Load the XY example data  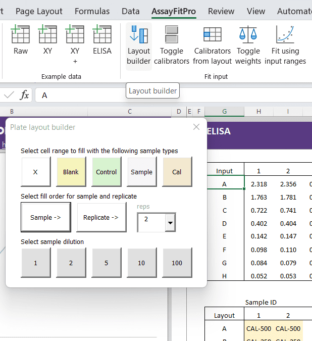pyautogui.click(x=47, y=40)
